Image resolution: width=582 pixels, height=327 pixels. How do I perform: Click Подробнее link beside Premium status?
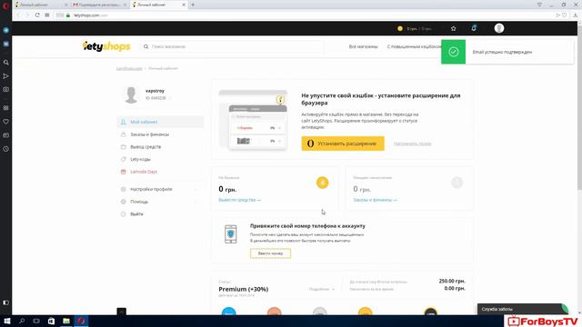click(x=321, y=289)
